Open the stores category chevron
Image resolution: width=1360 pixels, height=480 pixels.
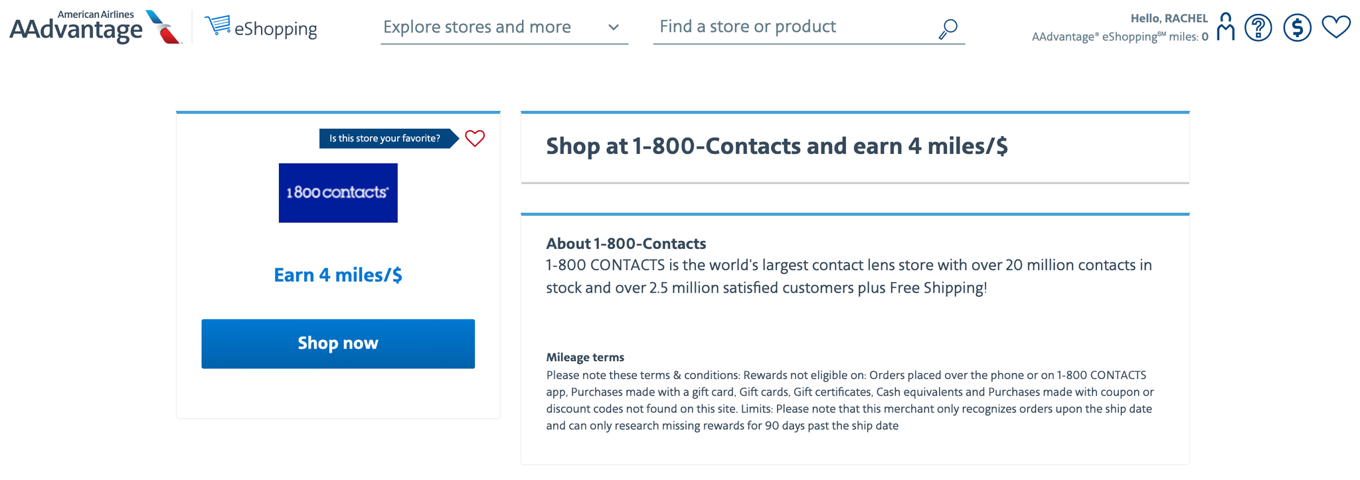click(x=614, y=28)
